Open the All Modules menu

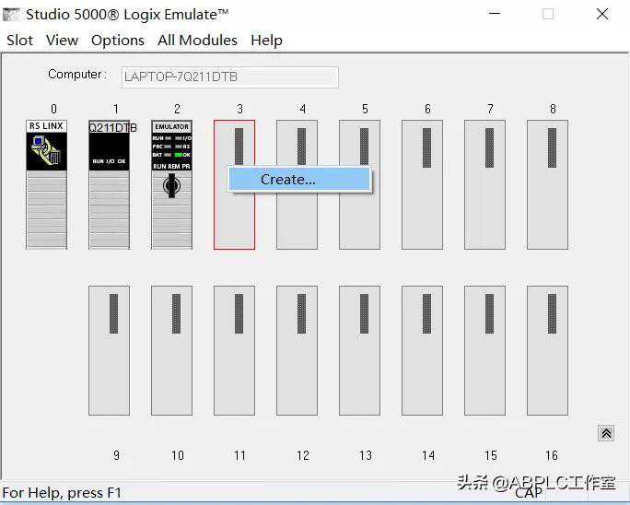(x=197, y=41)
